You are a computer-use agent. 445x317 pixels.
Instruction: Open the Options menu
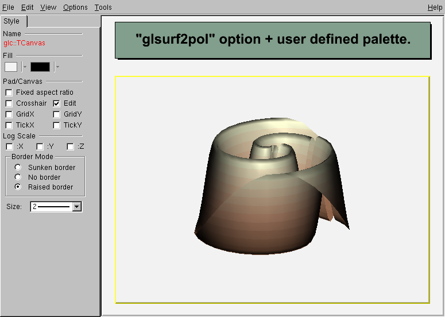75,7
